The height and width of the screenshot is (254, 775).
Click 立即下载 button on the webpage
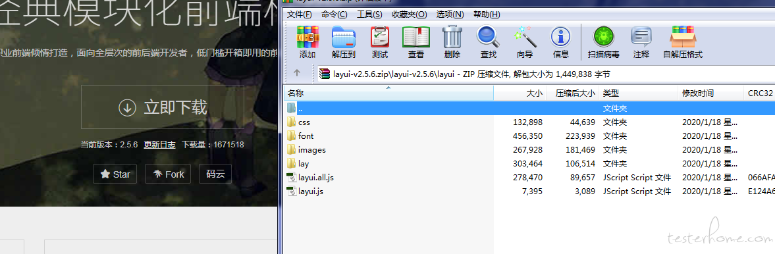[163, 107]
